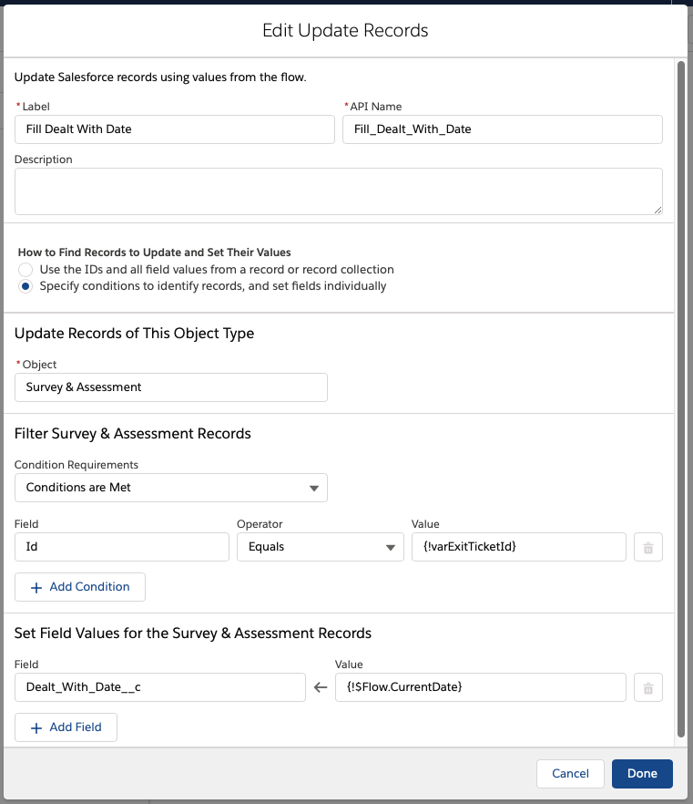Add Field to set values
This screenshot has width=693, height=804.
pyautogui.click(x=66, y=727)
